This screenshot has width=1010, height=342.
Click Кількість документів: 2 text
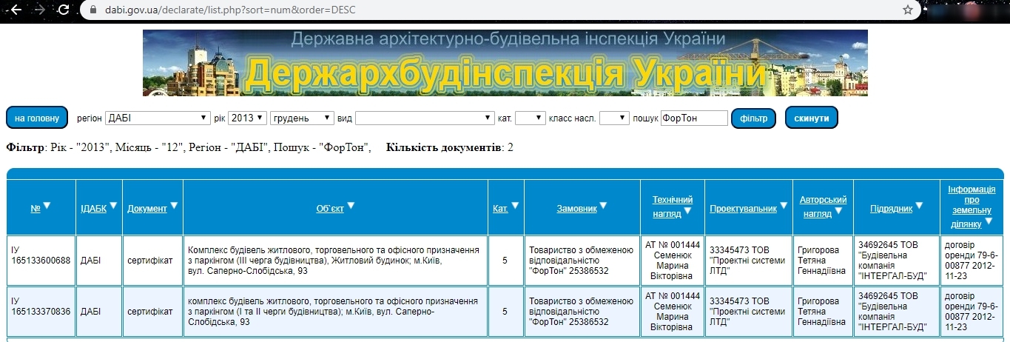450,147
